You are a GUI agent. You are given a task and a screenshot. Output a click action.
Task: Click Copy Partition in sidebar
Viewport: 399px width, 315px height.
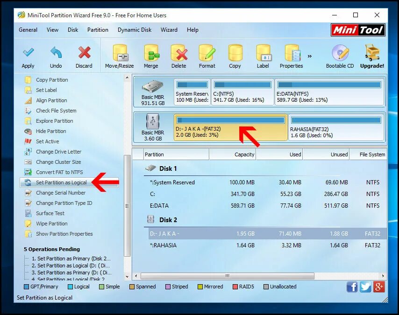click(52, 80)
